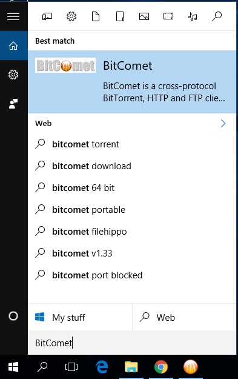Filter results by Videos icon
Image resolution: width=238 pixels, height=379 pixels.
pos(168,16)
